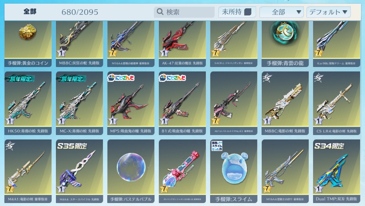Select M4A1:竜影の剣 豪華版 skin
Screen dimensions: 365x206
tap(28, 171)
